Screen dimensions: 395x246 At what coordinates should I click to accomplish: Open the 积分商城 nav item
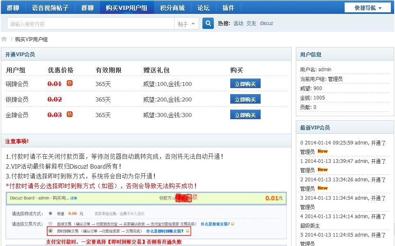173,8
